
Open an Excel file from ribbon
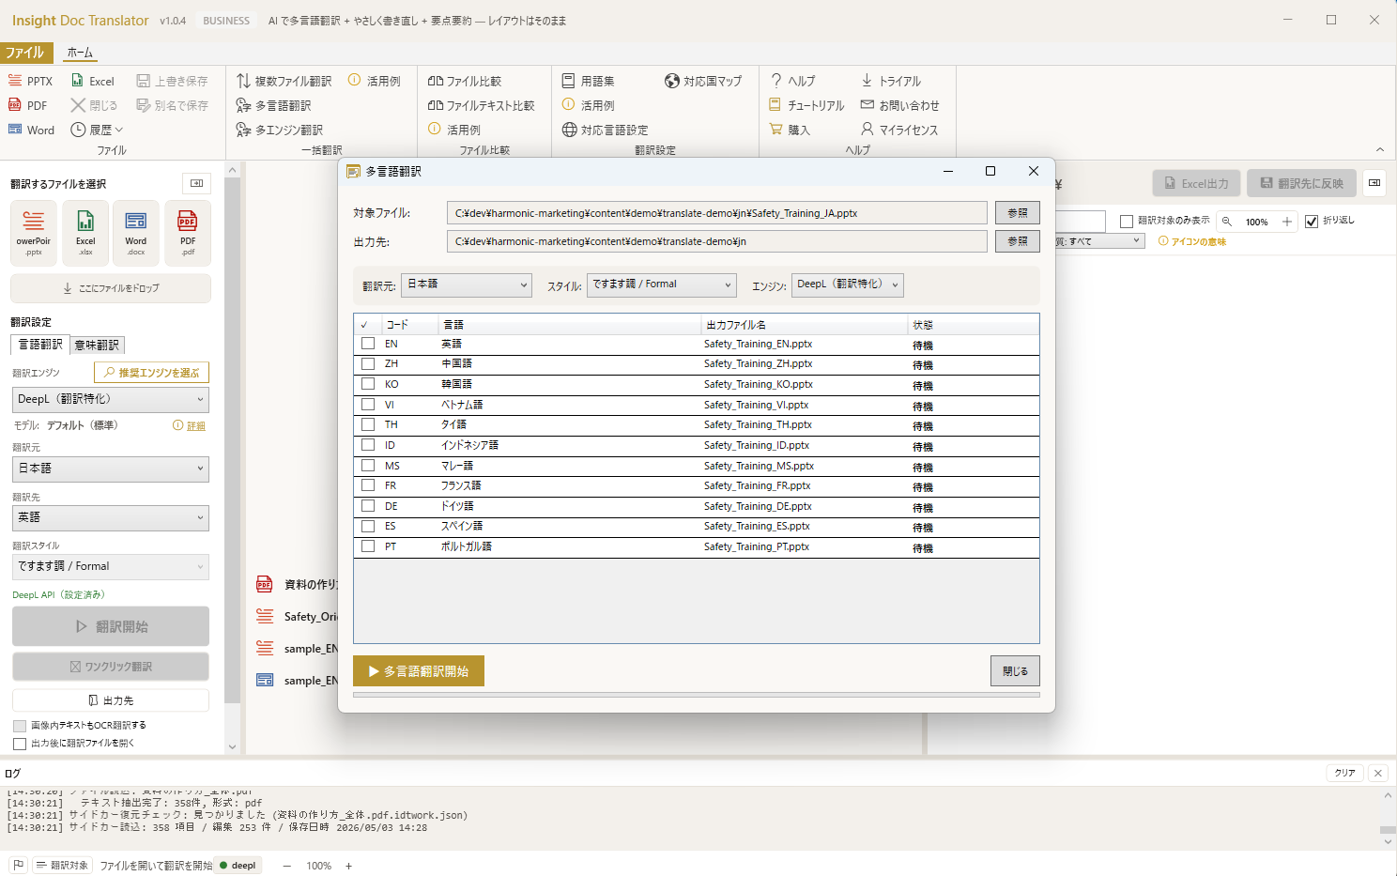[93, 81]
